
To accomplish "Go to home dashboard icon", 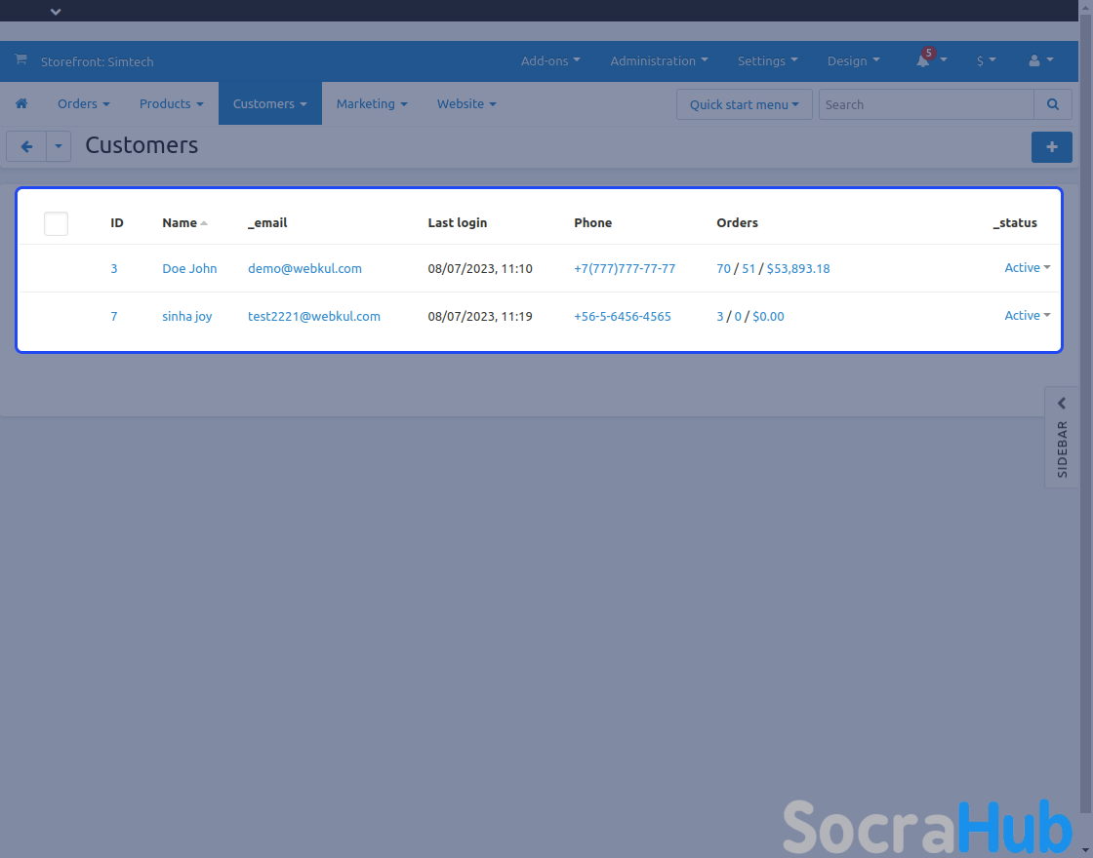I will 21,103.
